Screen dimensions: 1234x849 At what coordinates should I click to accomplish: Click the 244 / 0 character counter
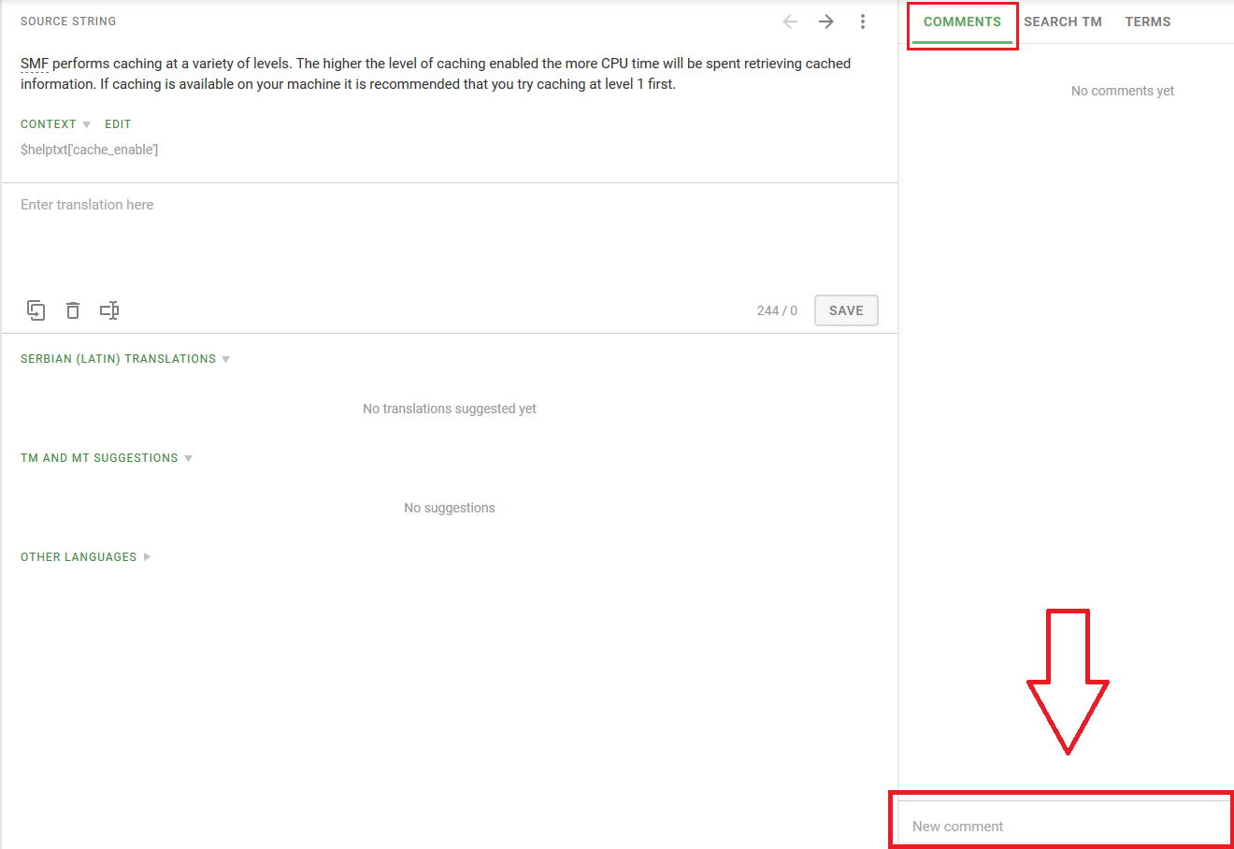tap(777, 310)
